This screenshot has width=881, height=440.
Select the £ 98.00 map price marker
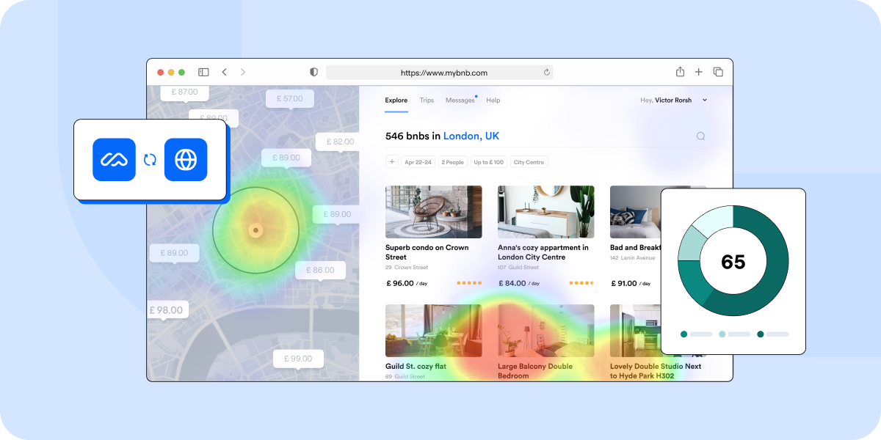pos(167,310)
